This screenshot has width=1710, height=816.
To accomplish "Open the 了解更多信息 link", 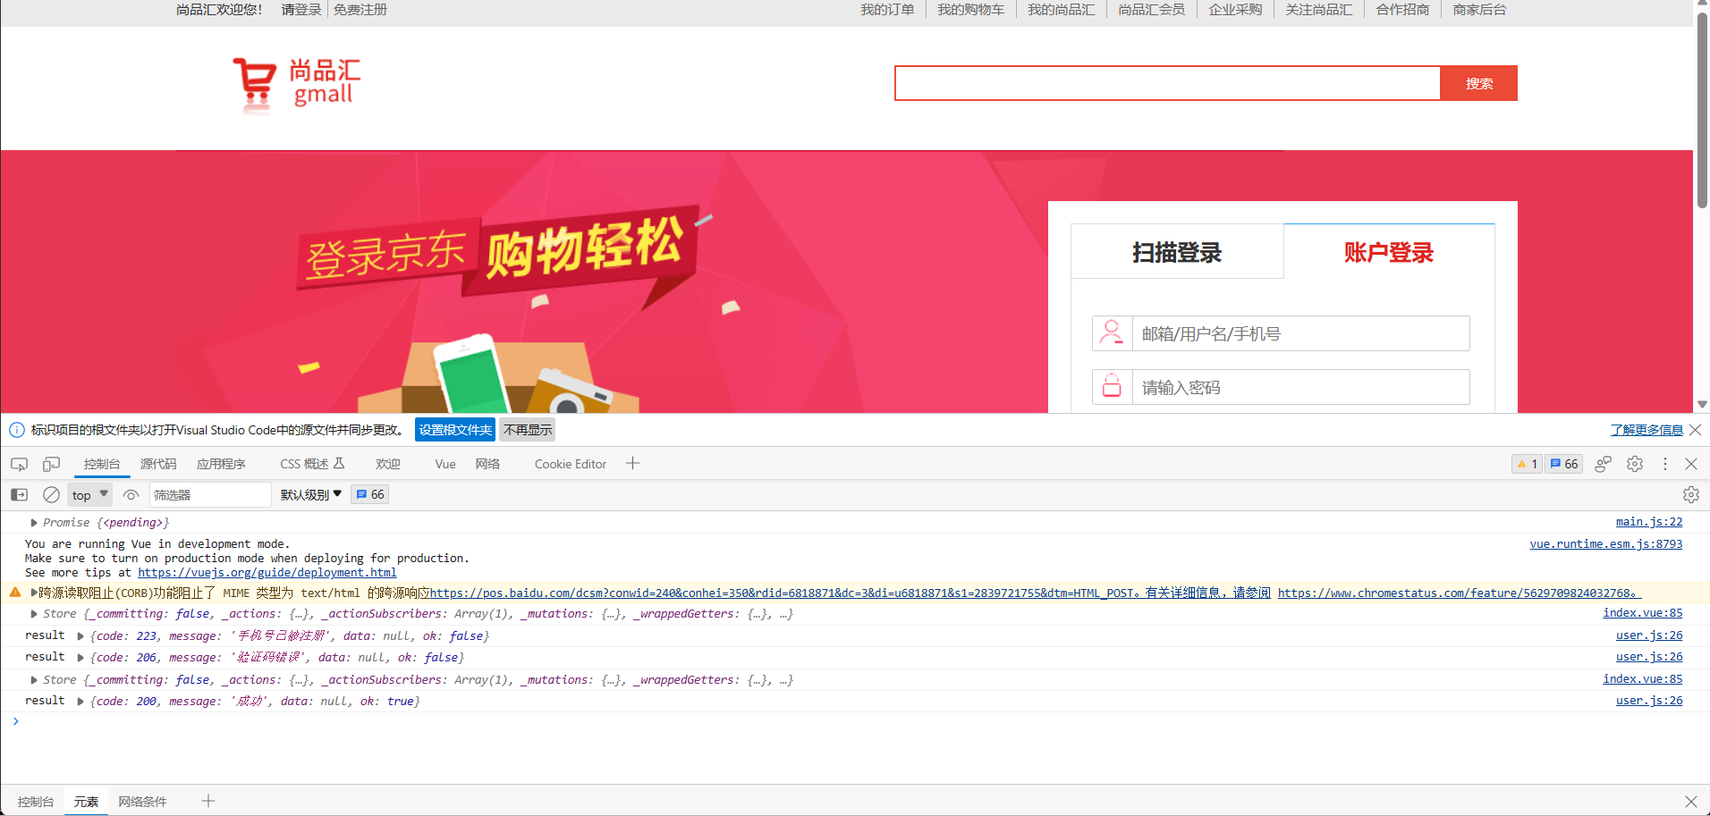I will pos(1647,430).
